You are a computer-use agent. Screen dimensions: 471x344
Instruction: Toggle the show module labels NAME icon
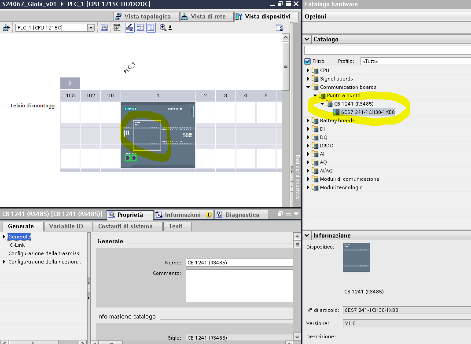pyautogui.click(x=117, y=28)
